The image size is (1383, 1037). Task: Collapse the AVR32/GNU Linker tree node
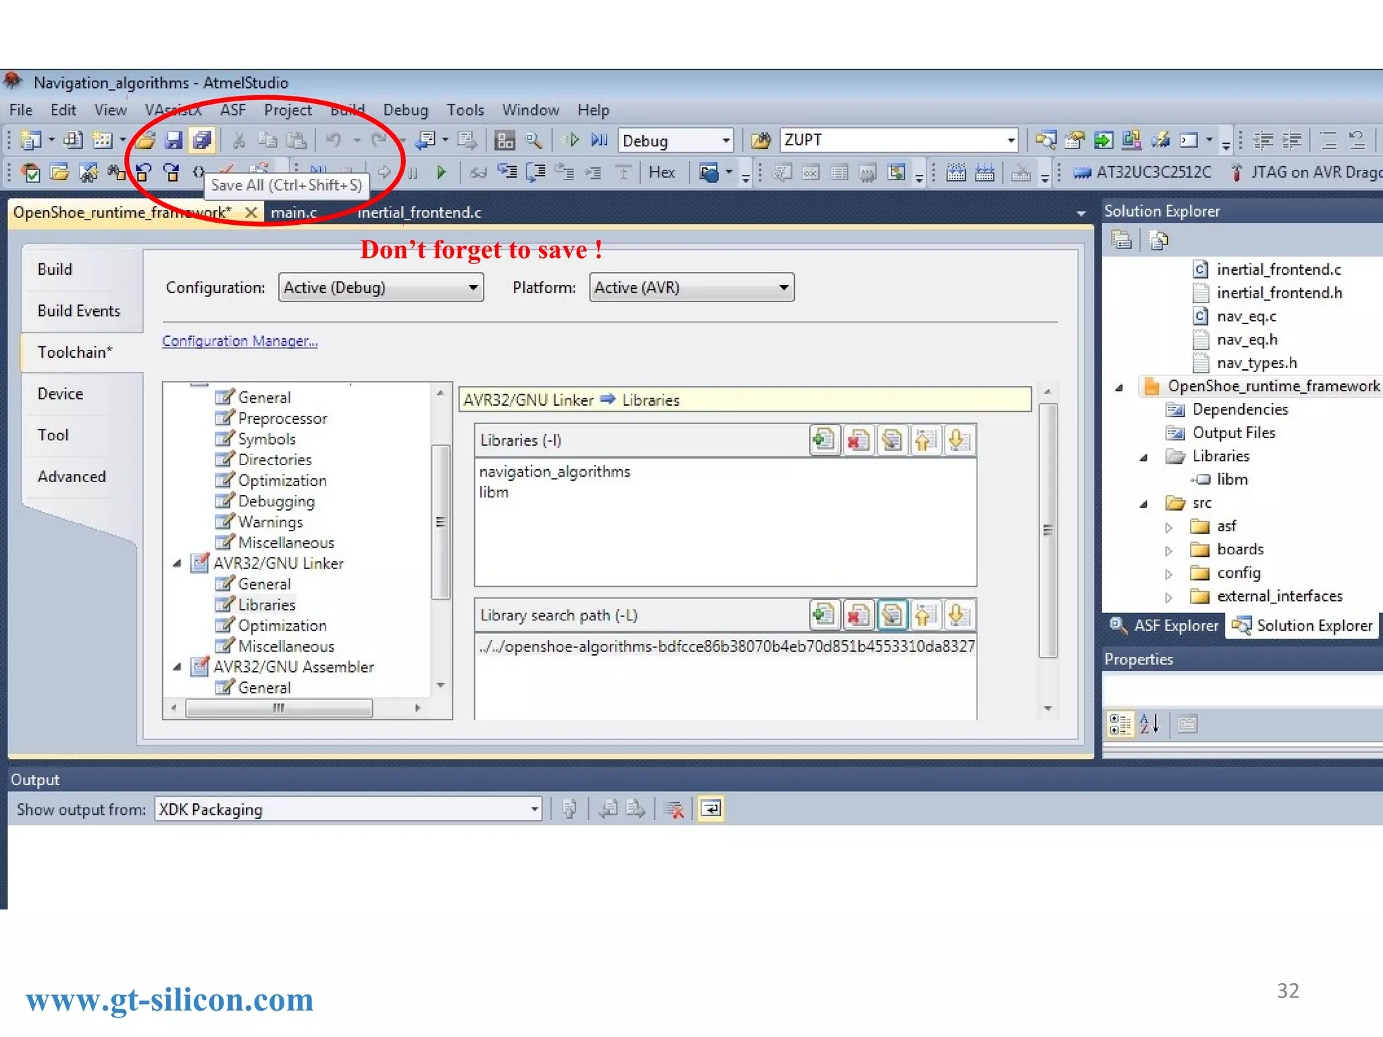point(178,563)
